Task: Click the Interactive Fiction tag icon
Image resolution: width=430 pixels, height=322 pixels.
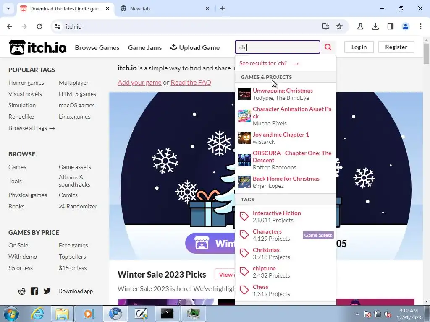Action: (244, 216)
